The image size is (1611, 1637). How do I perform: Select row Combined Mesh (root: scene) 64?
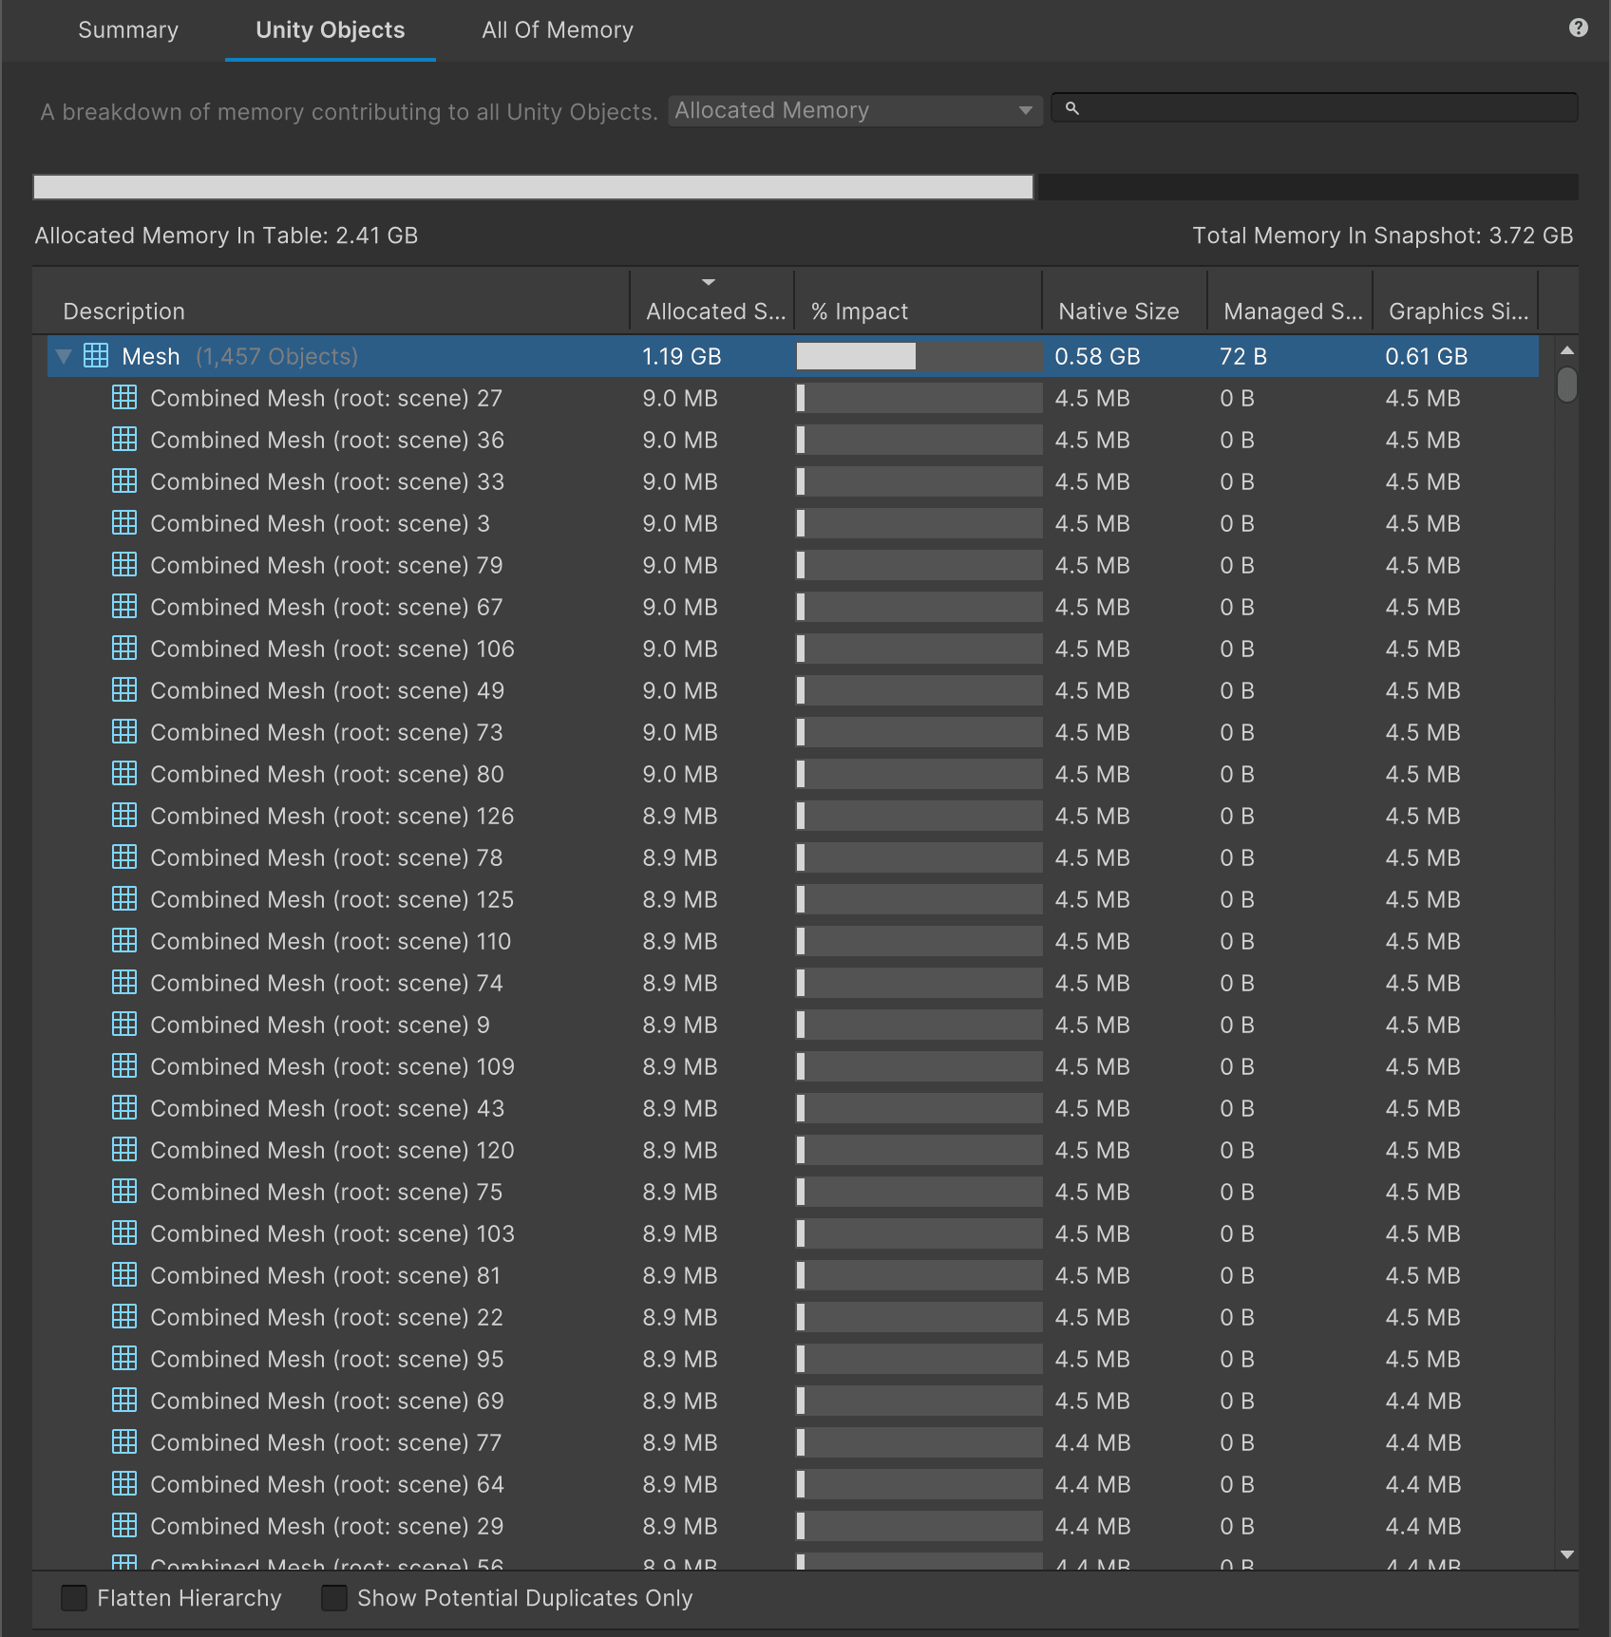(793, 1484)
